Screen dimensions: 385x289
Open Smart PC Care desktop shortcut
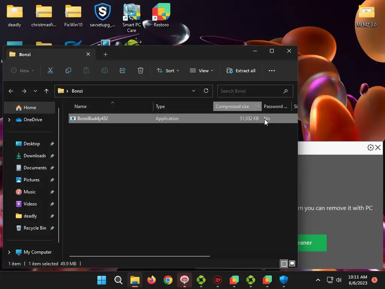tap(132, 18)
